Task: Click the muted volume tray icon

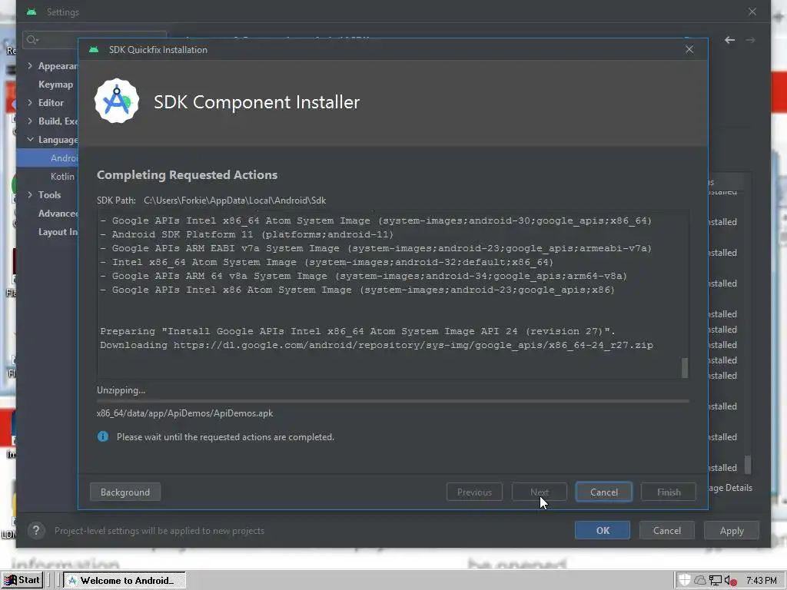Action: (730, 581)
